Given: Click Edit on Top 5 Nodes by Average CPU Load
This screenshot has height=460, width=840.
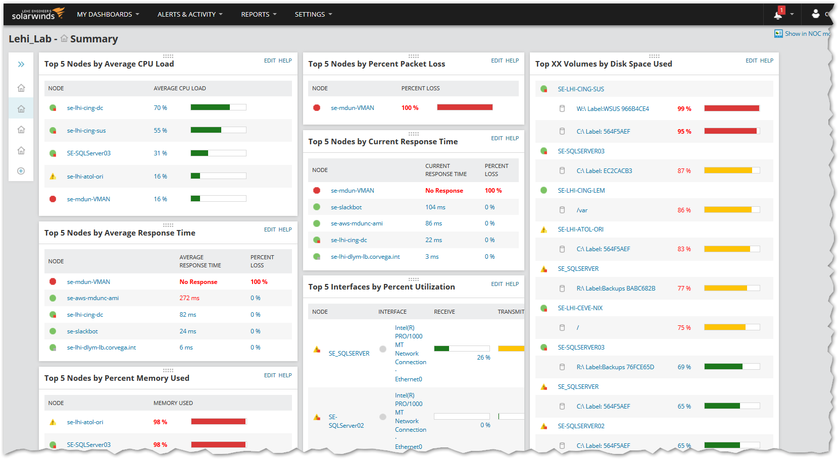Looking at the screenshot, I should pos(270,61).
